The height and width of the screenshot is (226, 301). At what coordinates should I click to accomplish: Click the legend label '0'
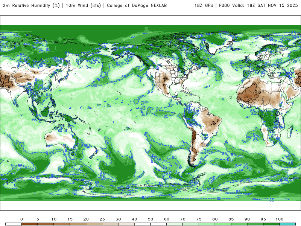pos(21,219)
